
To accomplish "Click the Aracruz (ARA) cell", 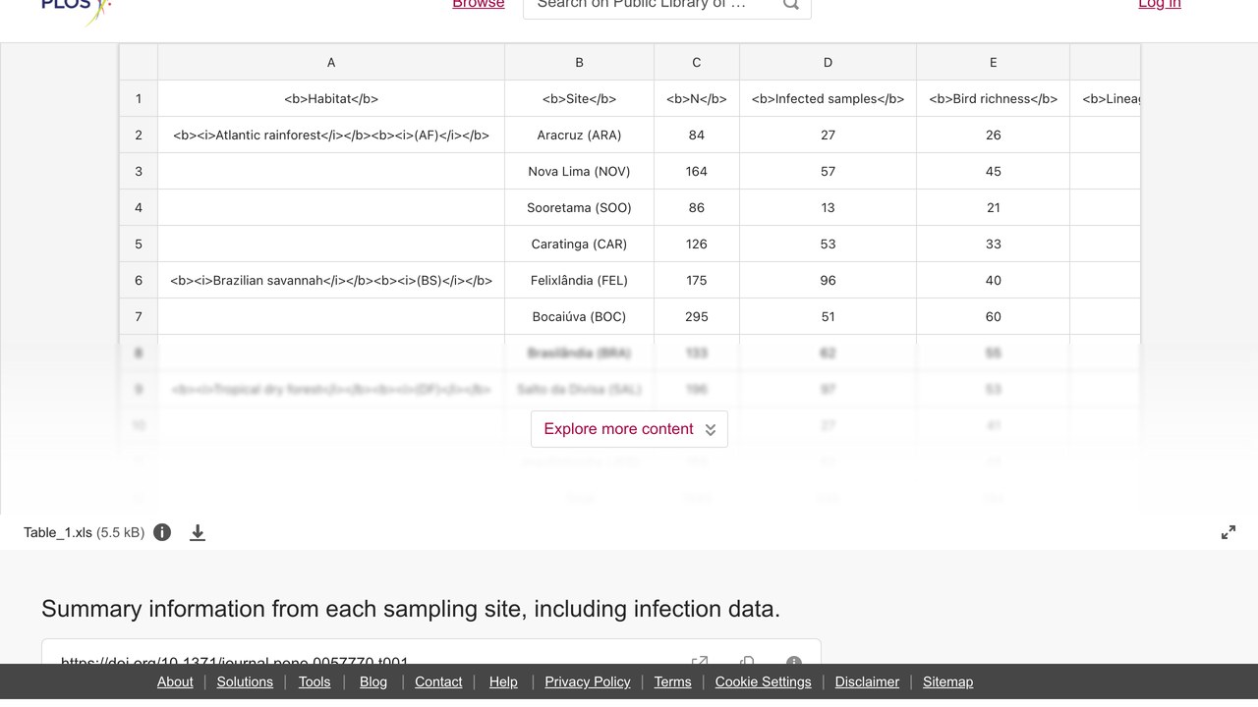I will tap(579, 136).
